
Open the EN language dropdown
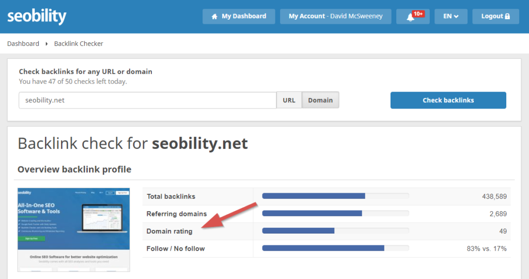[x=450, y=16]
